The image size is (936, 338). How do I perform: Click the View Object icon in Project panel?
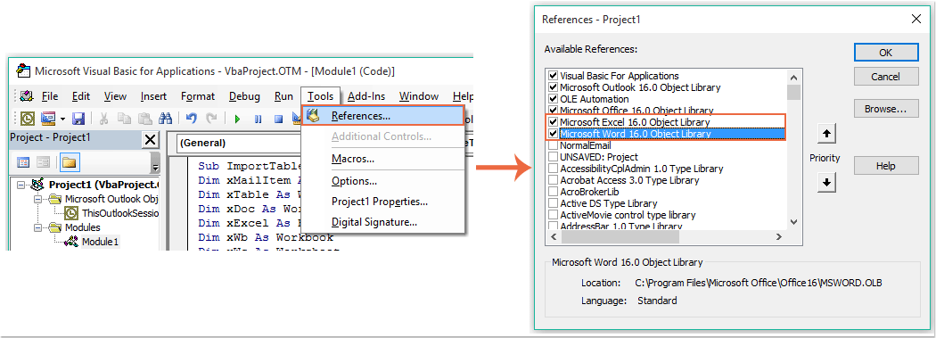click(x=43, y=161)
